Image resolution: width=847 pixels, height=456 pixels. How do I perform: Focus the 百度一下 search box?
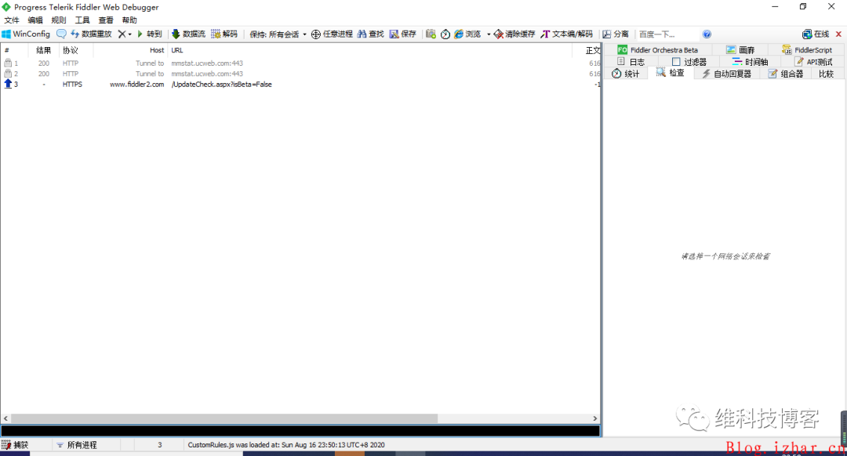point(667,34)
